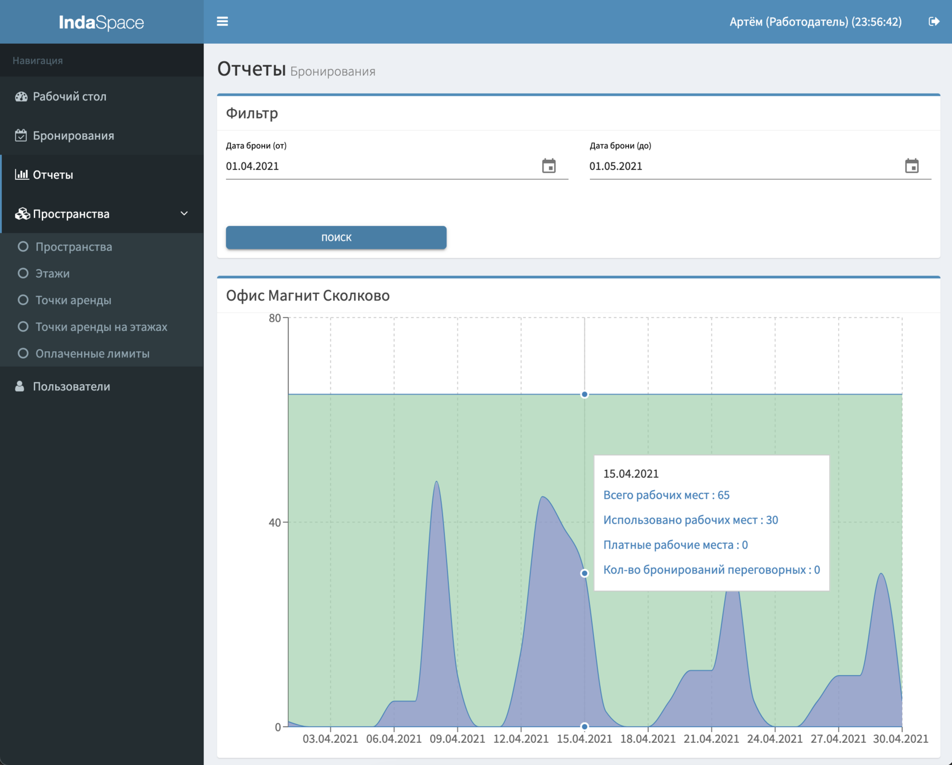Viewport: 952px width, 765px height.
Task: Click the 21.04.2021 axis label
Action: coord(711,738)
